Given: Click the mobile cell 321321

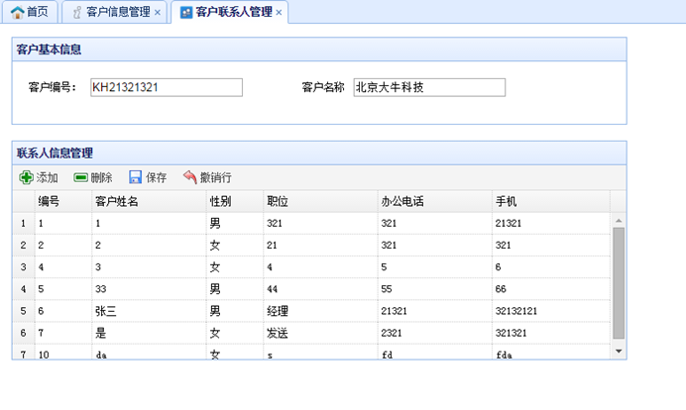Looking at the screenshot, I should [551, 333].
